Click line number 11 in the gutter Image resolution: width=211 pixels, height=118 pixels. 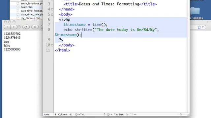(48, 50)
